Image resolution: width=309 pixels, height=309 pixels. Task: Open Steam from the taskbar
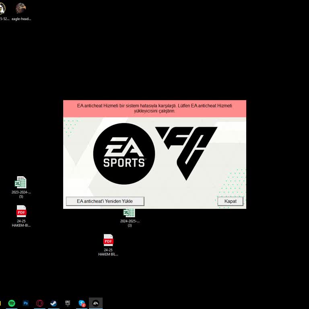54,303
